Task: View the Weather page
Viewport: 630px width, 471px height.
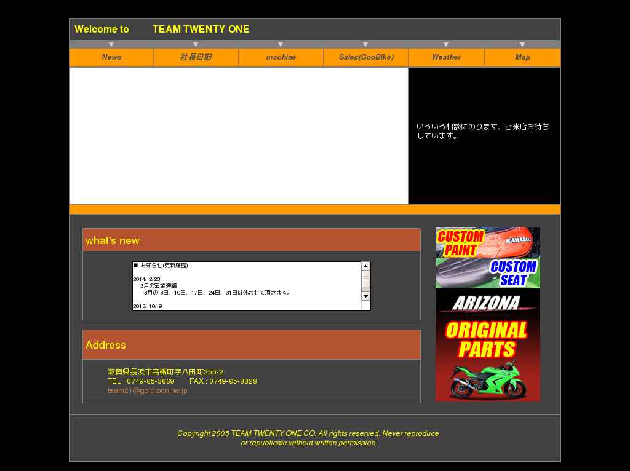Action: (x=446, y=57)
